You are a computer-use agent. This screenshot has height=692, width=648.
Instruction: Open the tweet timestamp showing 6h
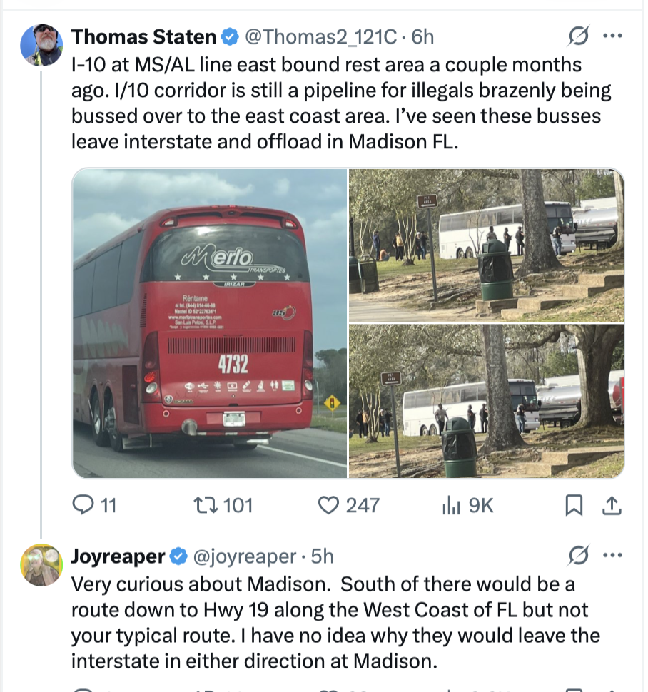tap(423, 36)
